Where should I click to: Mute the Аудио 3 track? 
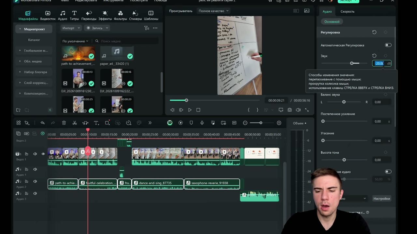35,193
